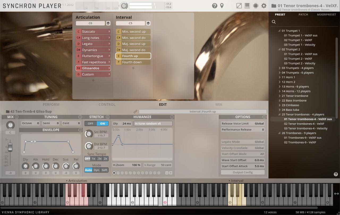Set Sync Tempo to 2x
The height and width of the screenshot is (215, 340).
pos(105,159)
